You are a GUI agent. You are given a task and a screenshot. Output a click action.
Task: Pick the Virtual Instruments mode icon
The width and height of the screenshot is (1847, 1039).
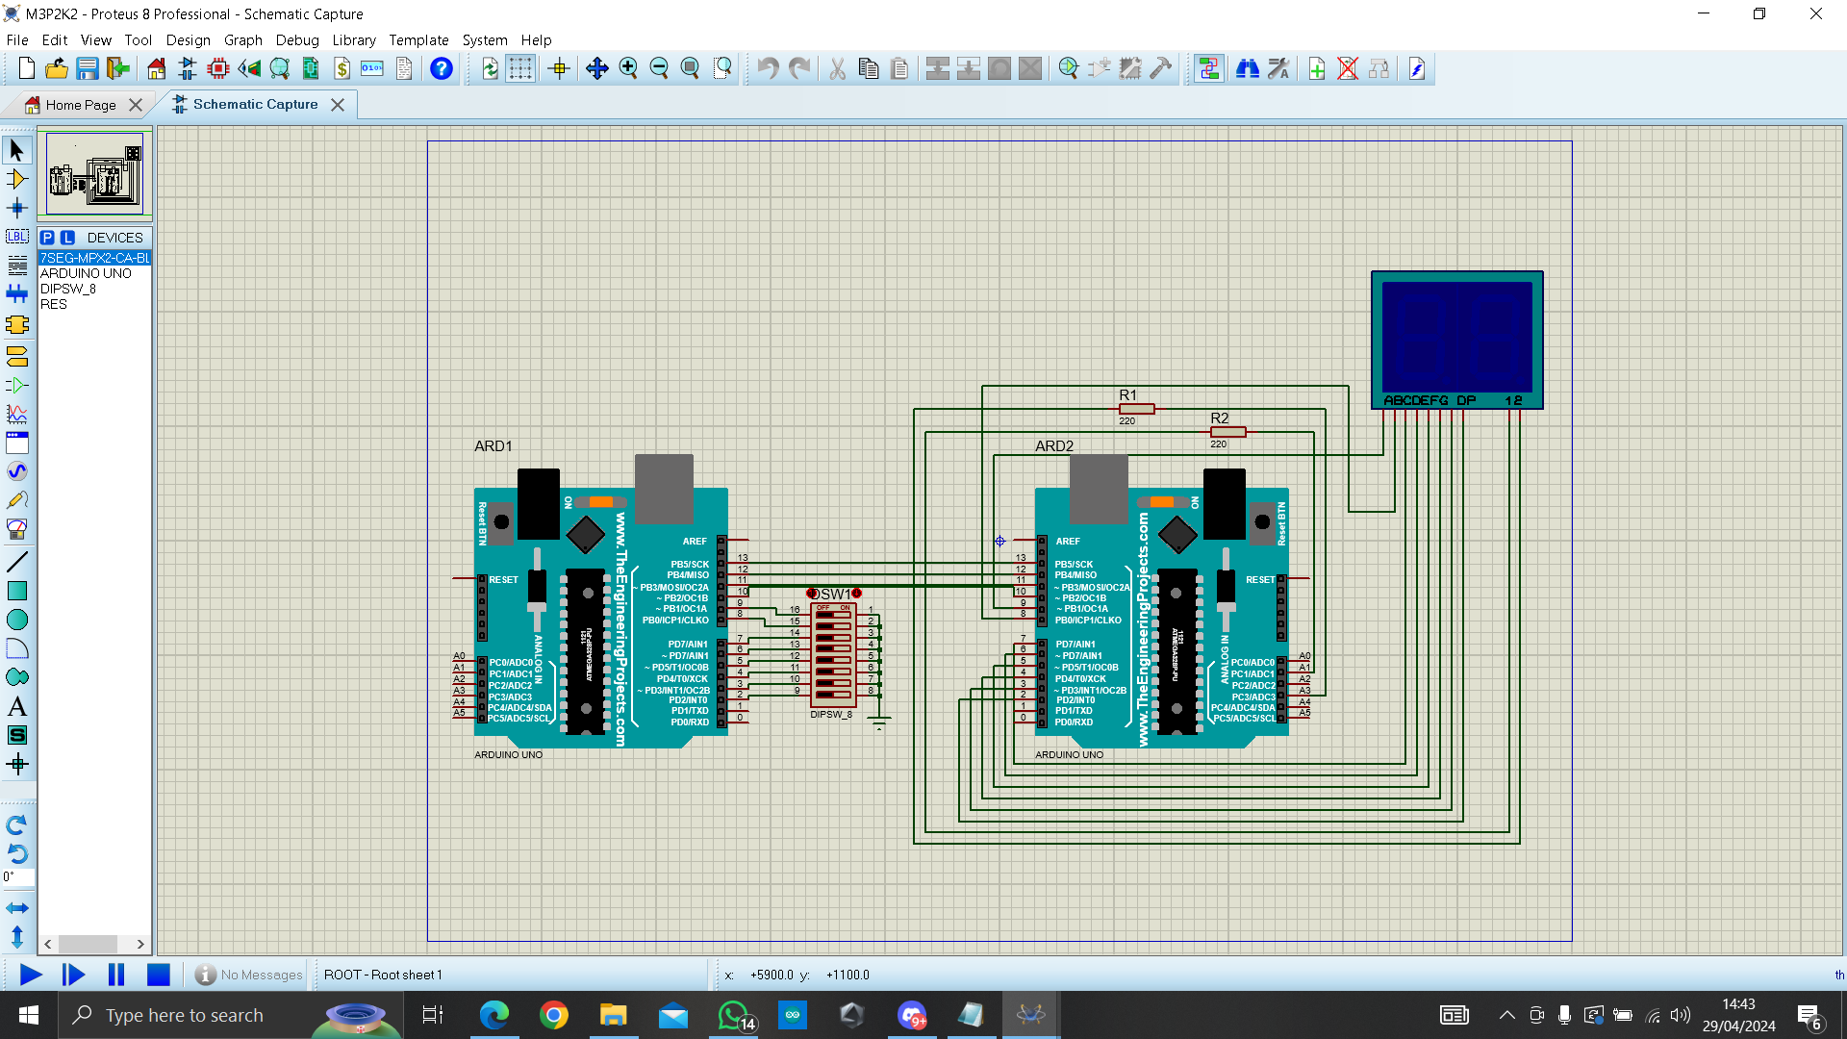pyautogui.click(x=16, y=529)
